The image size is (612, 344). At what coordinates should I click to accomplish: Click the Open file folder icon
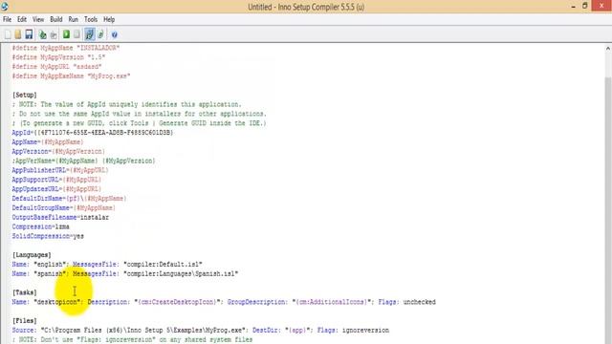[x=18, y=34]
